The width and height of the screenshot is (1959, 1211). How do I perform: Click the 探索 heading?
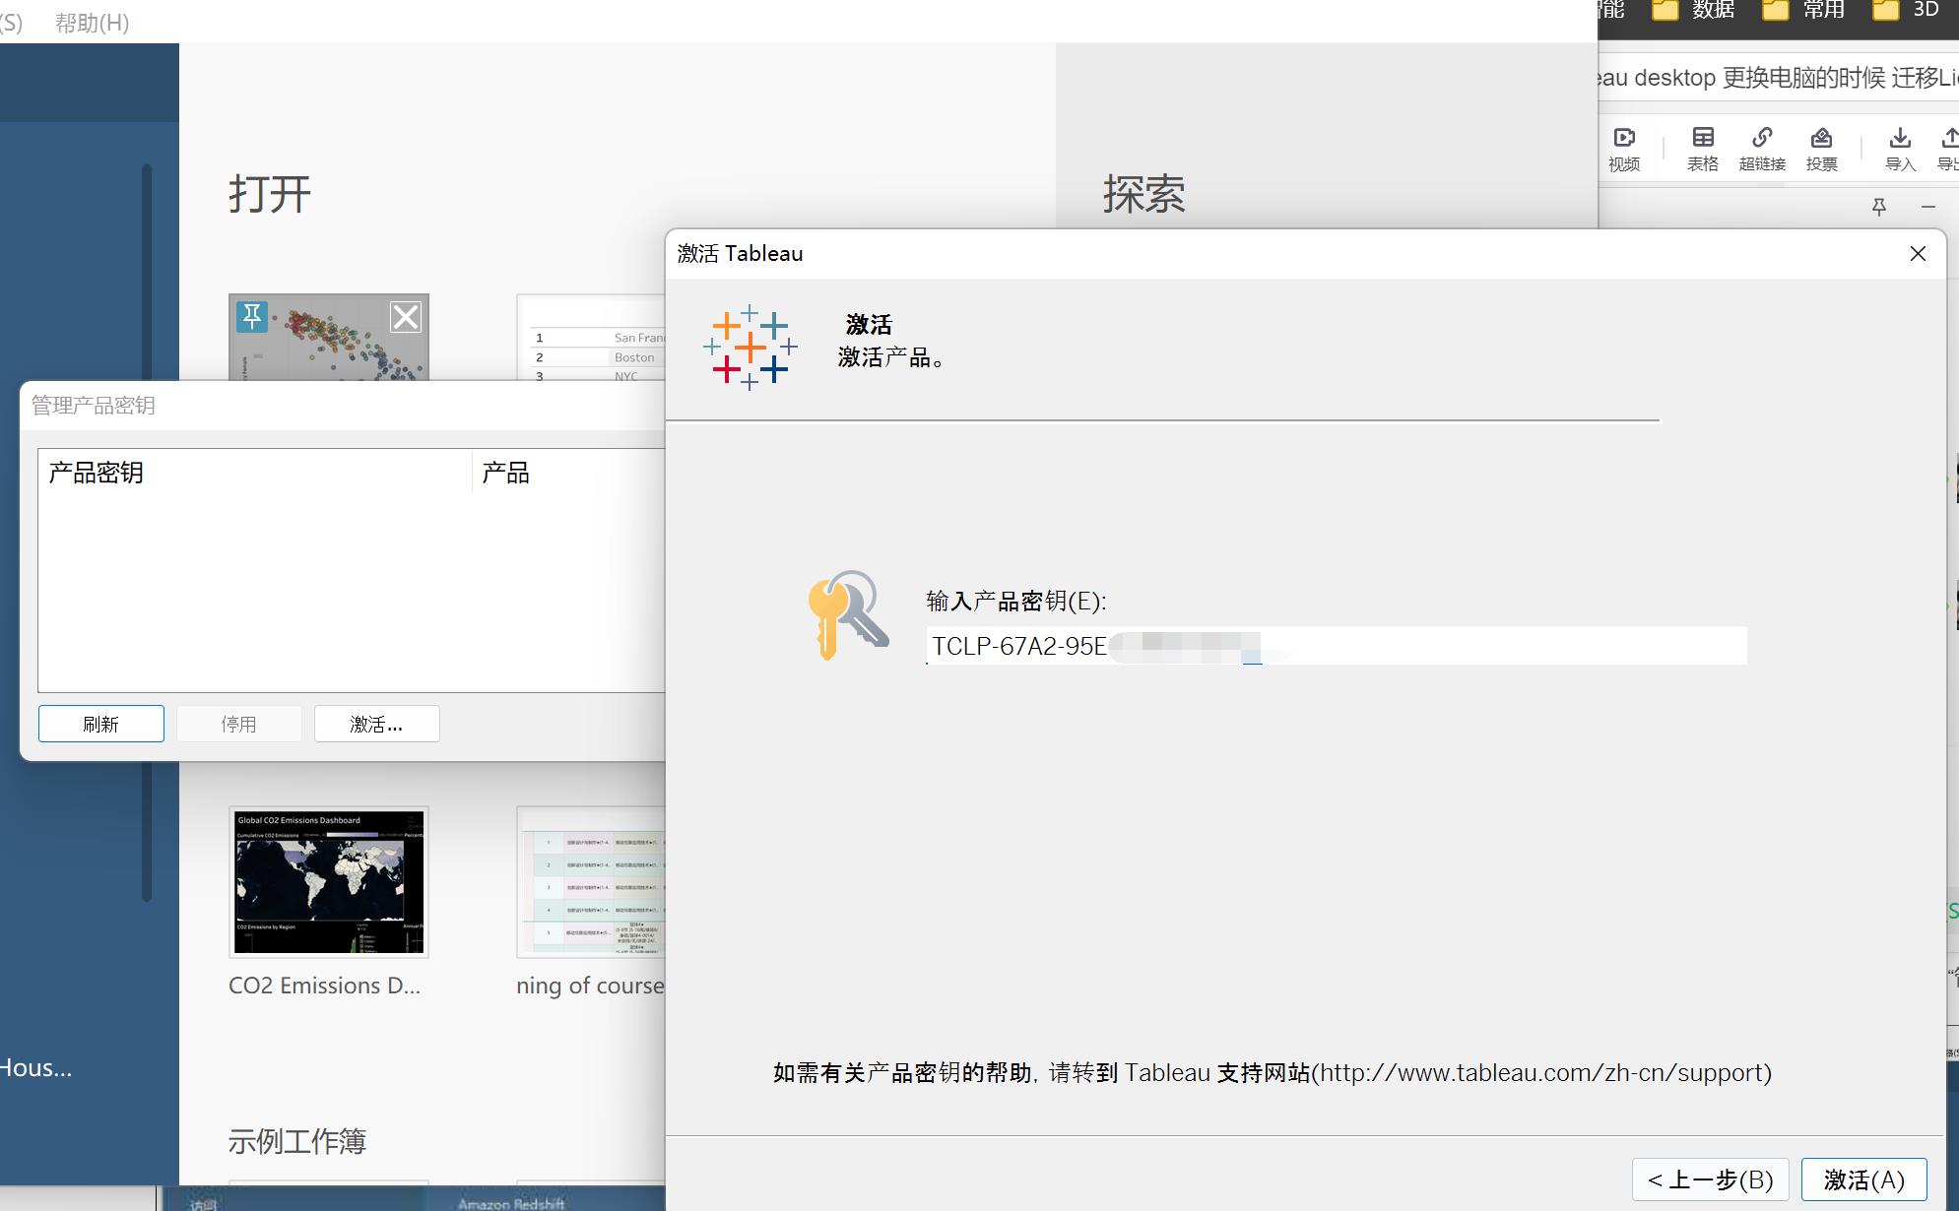pos(1143,194)
